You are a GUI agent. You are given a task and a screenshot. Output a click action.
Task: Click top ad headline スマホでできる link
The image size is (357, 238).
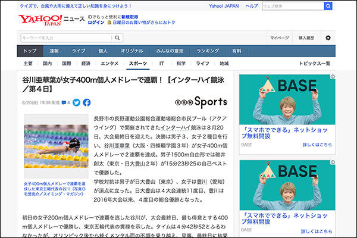pyautogui.click(x=284, y=133)
